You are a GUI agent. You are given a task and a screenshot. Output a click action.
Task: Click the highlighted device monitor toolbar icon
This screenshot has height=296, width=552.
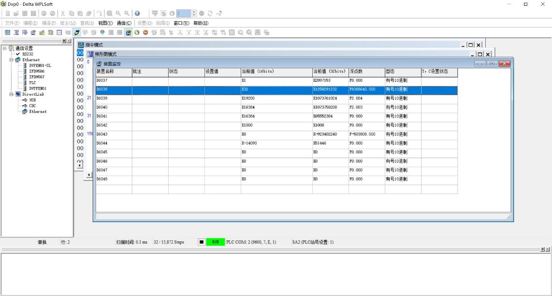[129, 32]
